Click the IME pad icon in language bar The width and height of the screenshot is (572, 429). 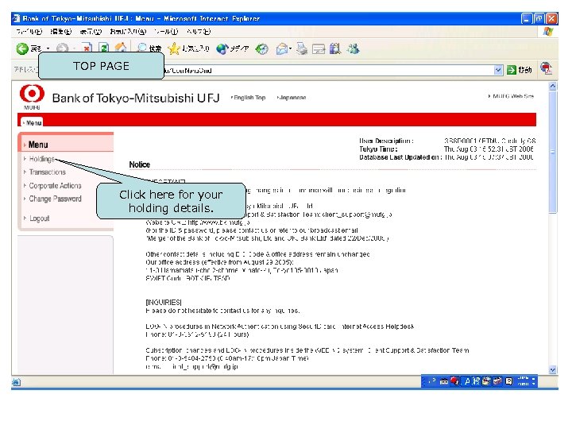coord(486,381)
